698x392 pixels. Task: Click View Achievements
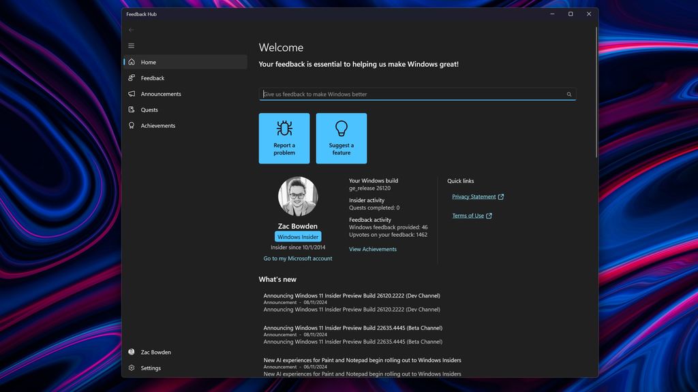tap(373, 248)
